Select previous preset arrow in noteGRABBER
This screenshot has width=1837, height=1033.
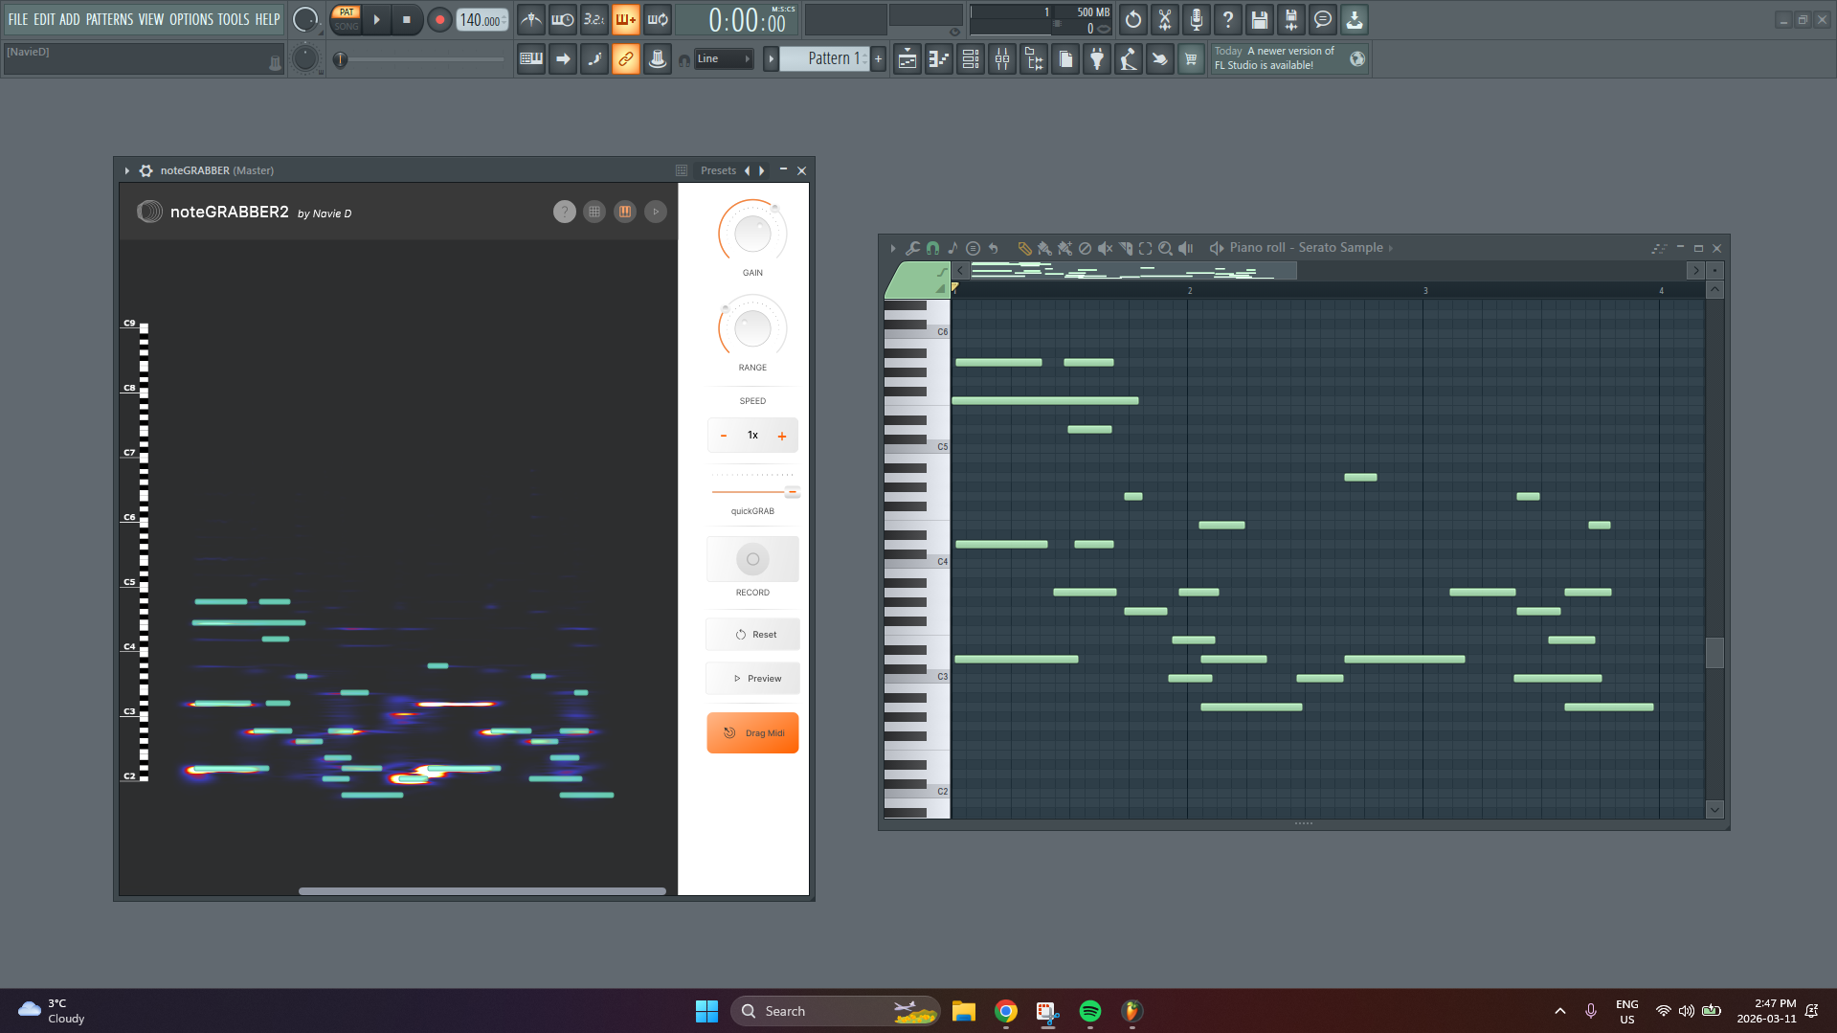point(748,170)
